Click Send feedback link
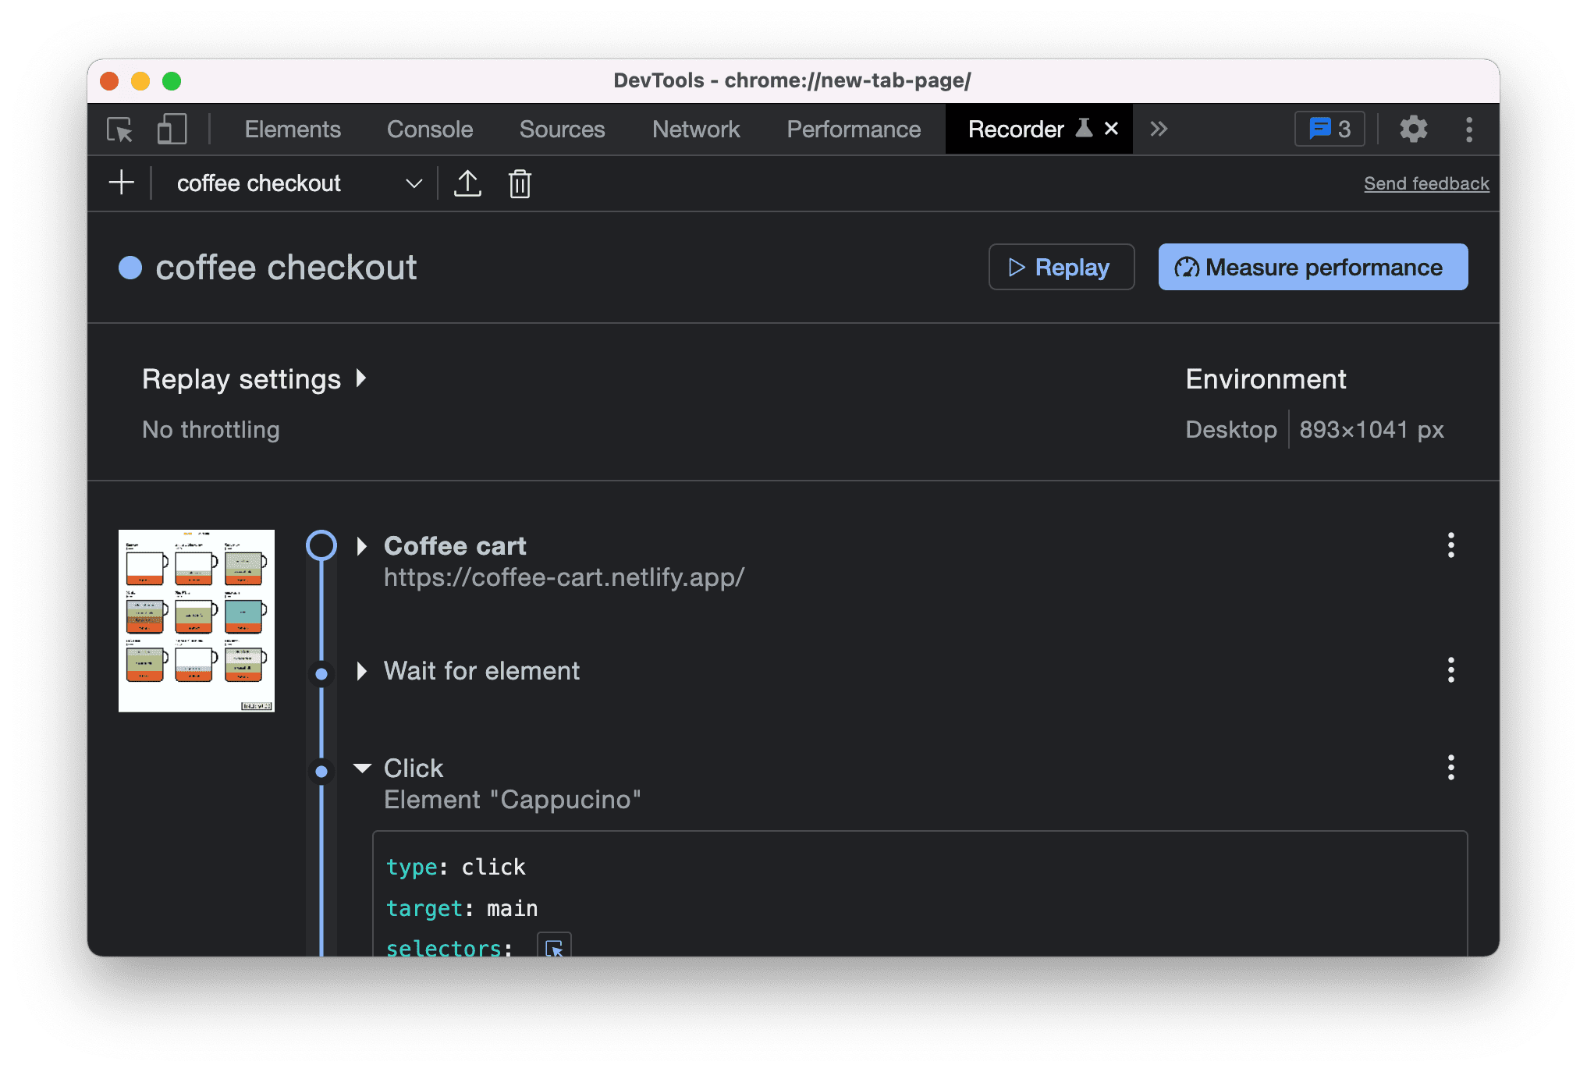The width and height of the screenshot is (1587, 1072). (1427, 183)
